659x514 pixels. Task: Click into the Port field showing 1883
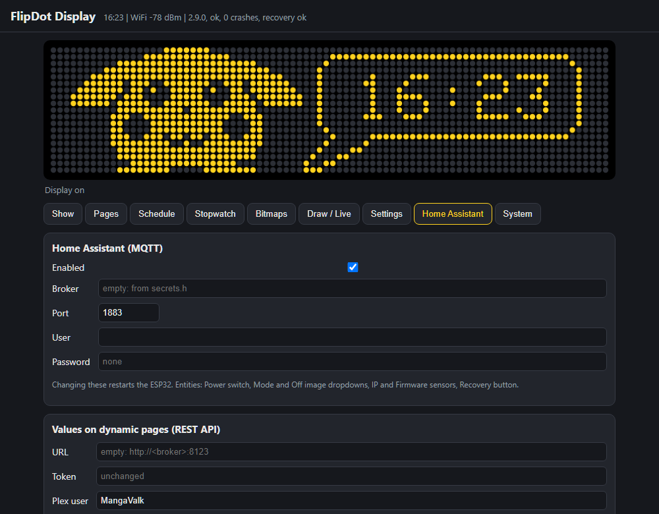[129, 313]
